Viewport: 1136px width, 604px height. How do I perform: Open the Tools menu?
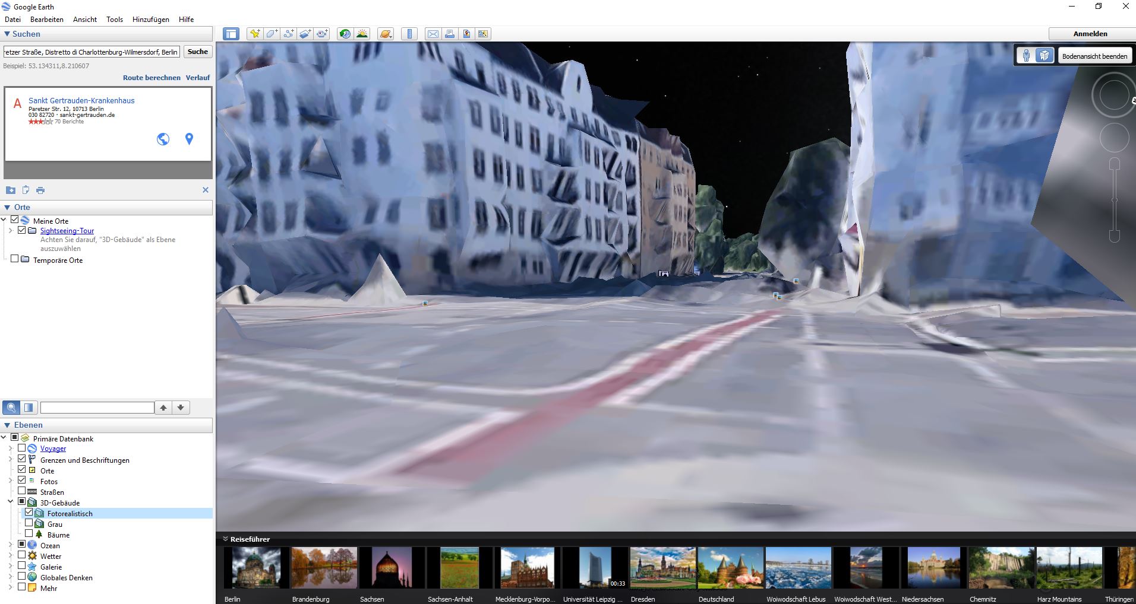coord(115,20)
